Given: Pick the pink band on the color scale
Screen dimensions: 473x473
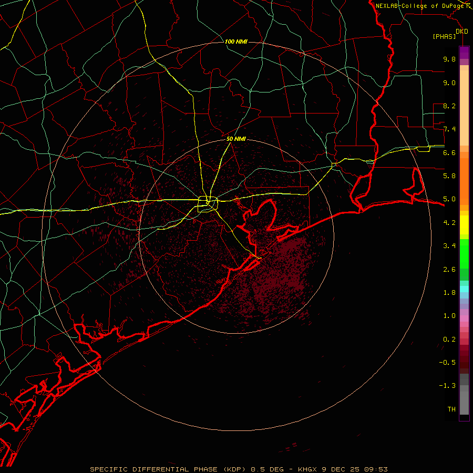Looking at the screenshot, I should 464,318.
